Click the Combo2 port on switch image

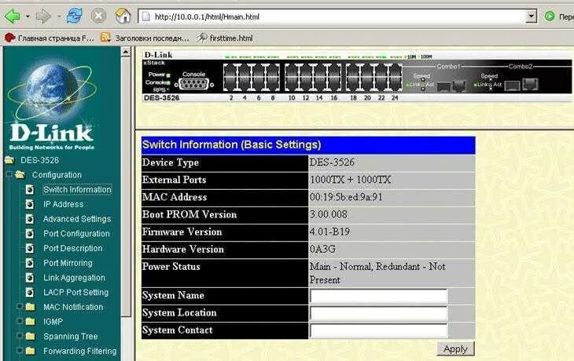point(530,85)
